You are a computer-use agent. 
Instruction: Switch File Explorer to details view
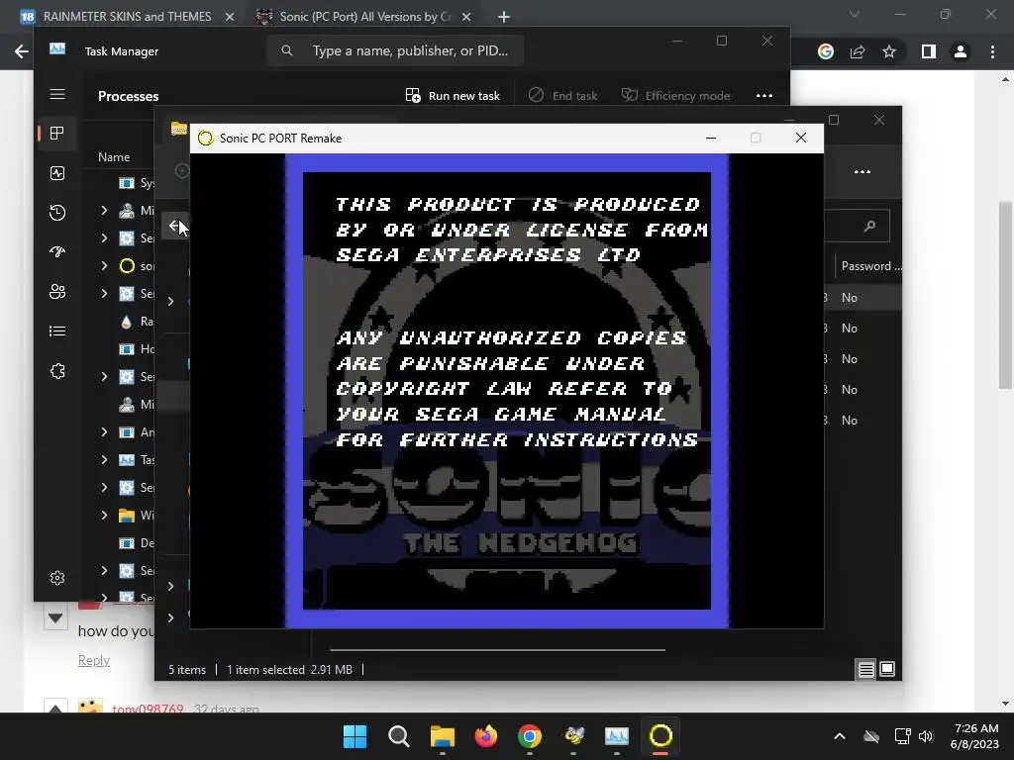click(x=865, y=670)
